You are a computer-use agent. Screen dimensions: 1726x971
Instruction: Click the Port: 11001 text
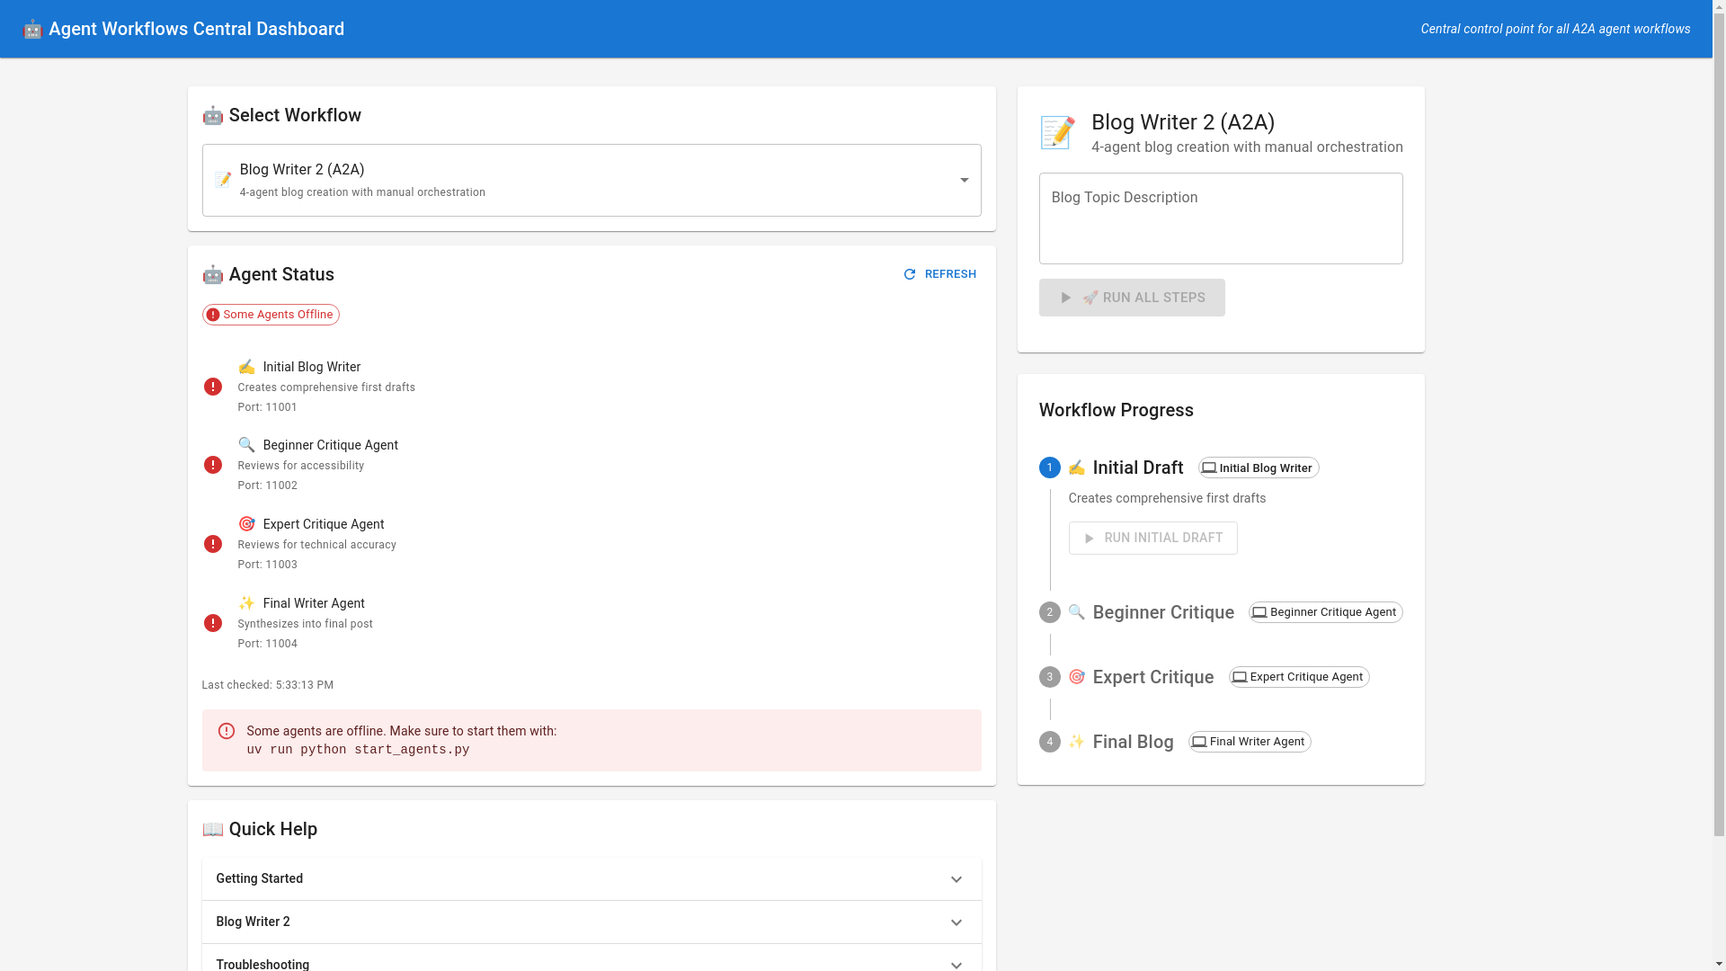pyautogui.click(x=268, y=407)
